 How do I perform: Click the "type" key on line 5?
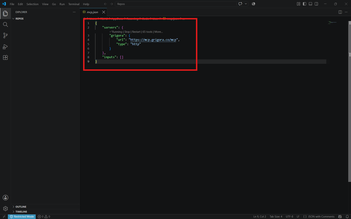tap(122, 44)
